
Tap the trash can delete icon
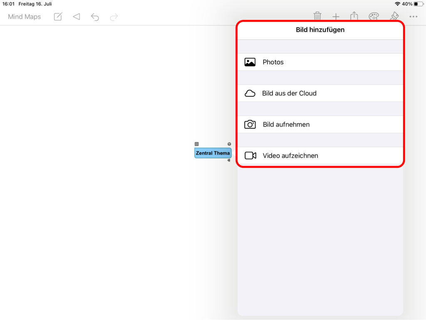[x=317, y=16]
